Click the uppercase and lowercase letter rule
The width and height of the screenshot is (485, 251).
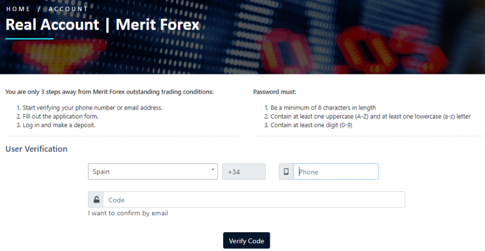pyautogui.click(x=370, y=116)
